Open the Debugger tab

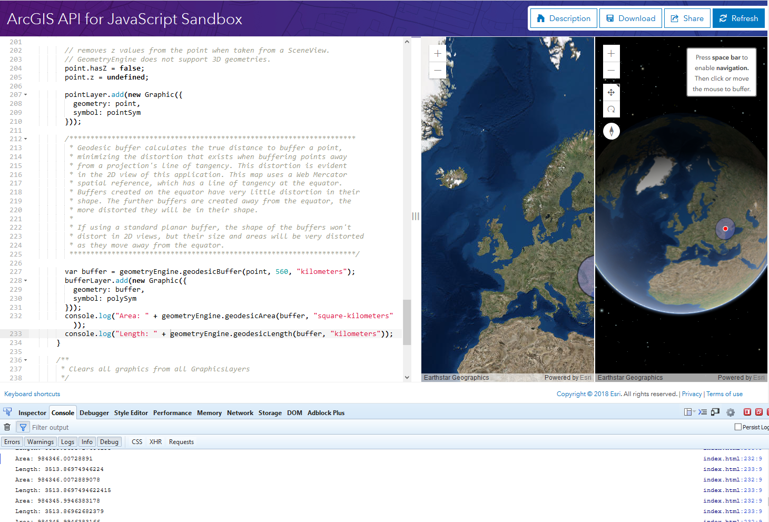click(x=94, y=413)
